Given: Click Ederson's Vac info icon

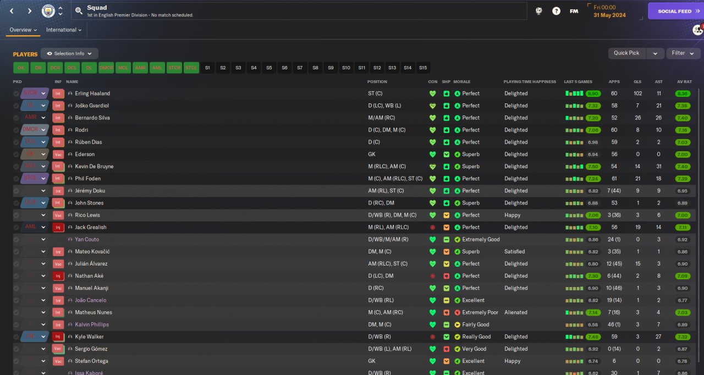Looking at the screenshot, I should (x=58, y=155).
